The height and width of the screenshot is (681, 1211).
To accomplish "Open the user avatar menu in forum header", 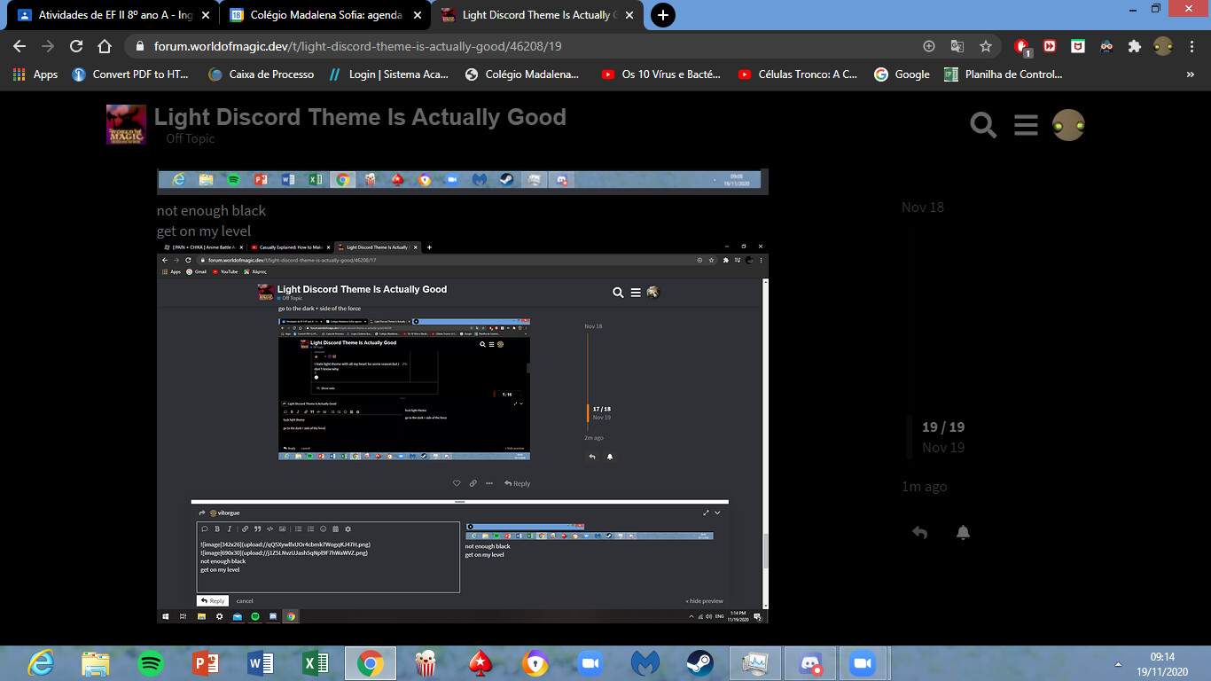I will tap(1068, 125).
